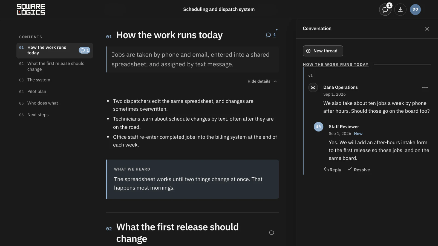438x246 pixels.
Task: Open the three-dot menu on Dana's comment
Action: click(425, 87)
